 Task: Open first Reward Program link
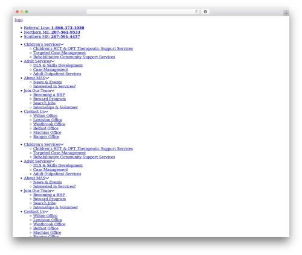tap(50, 99)
